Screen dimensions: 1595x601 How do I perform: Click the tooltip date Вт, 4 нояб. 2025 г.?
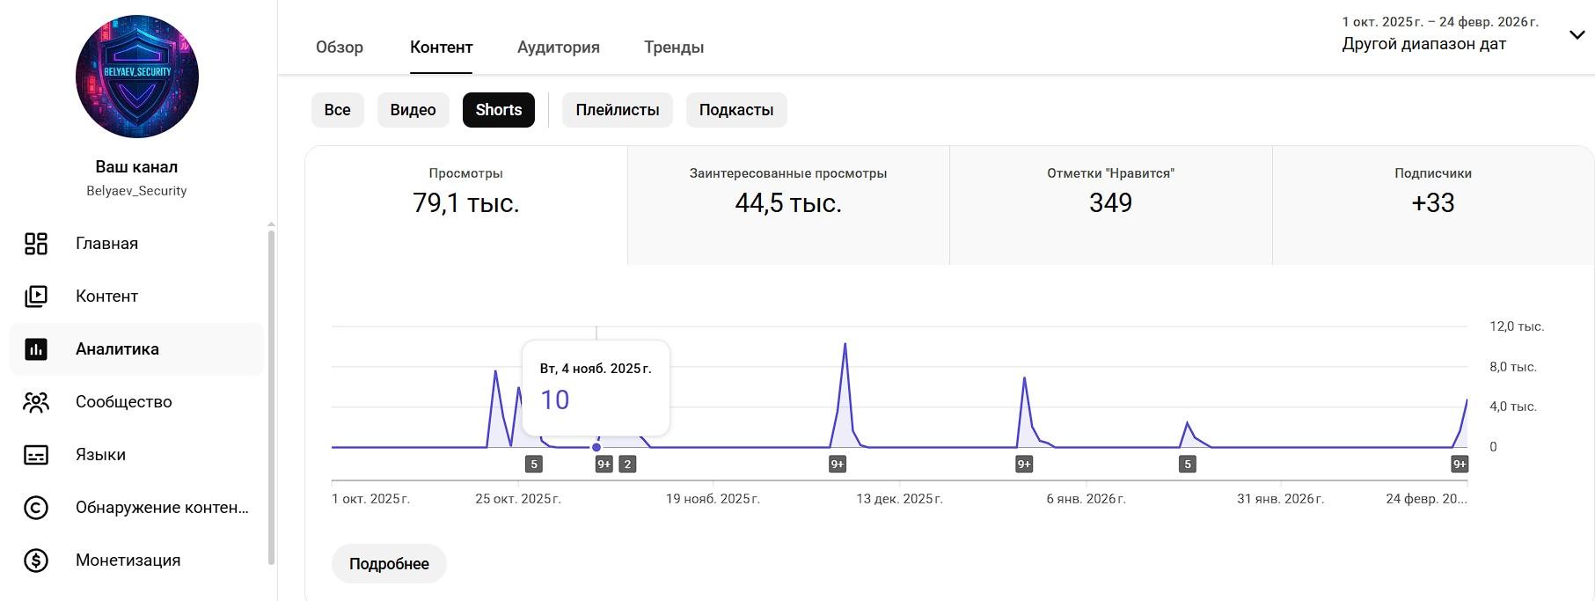pos(596,369)
